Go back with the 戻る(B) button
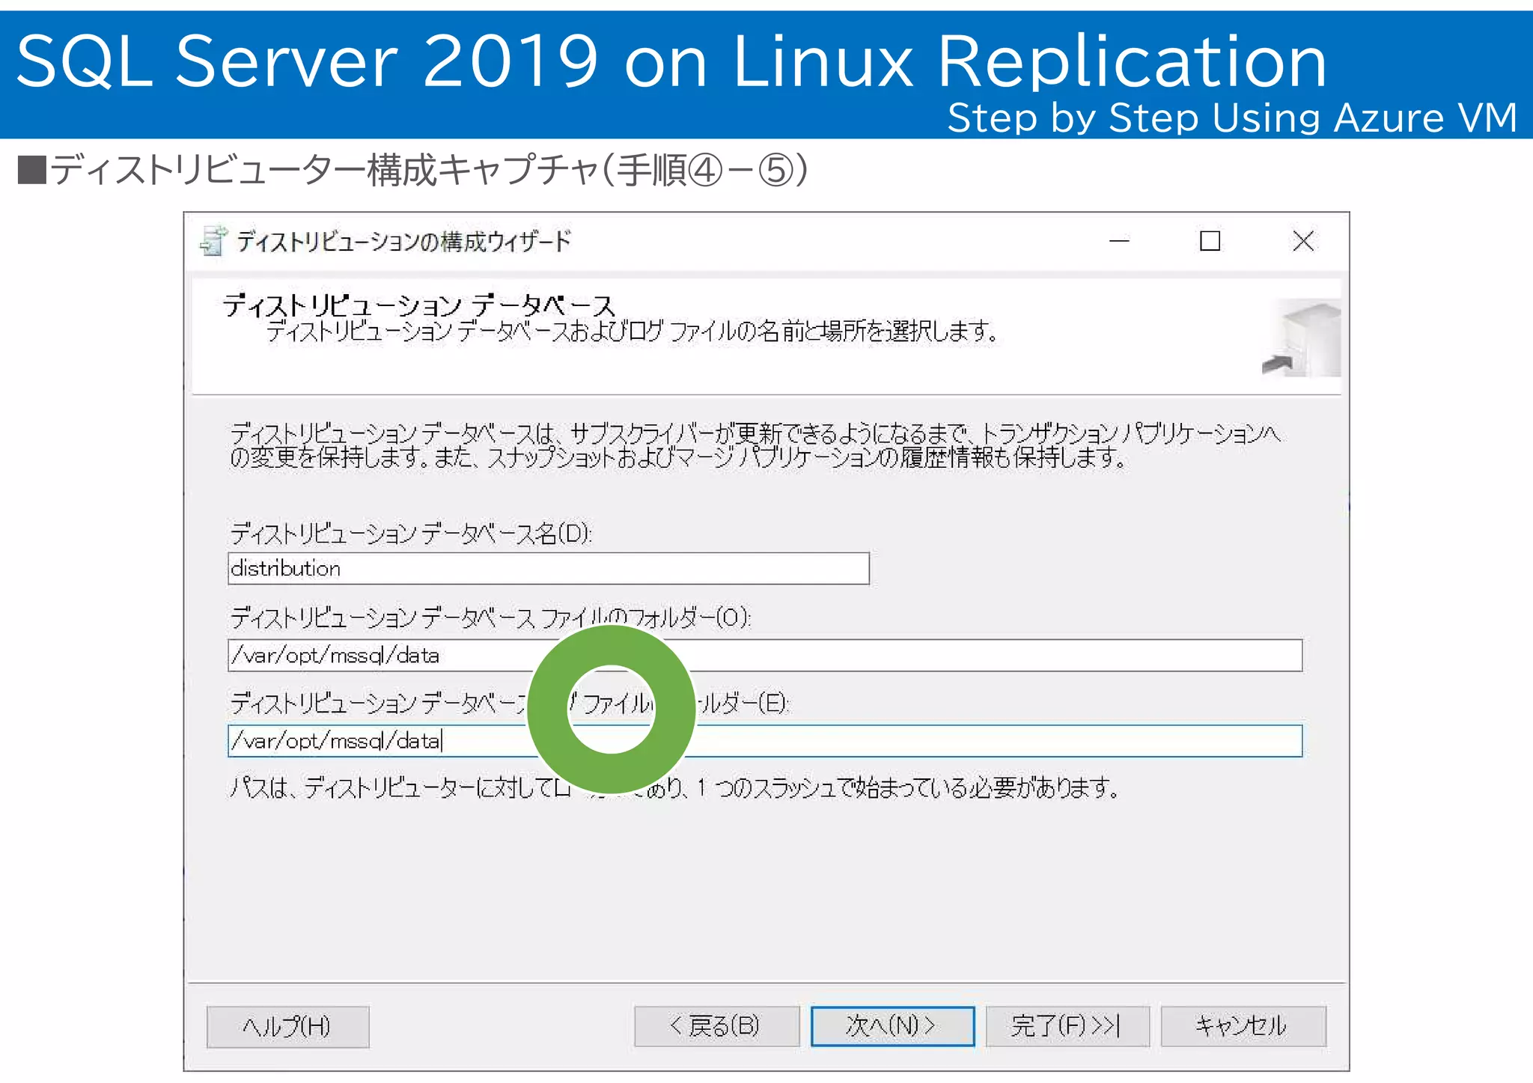This screenshot has height=1083, width=1533. [x=716, y=1025]
